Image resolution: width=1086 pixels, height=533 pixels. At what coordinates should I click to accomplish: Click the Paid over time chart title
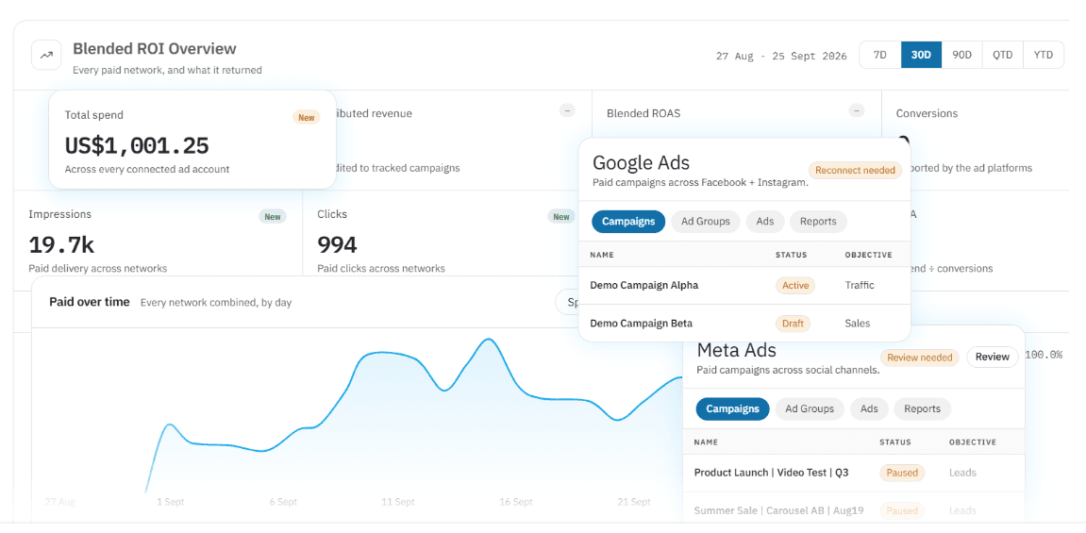coord(90,302)
